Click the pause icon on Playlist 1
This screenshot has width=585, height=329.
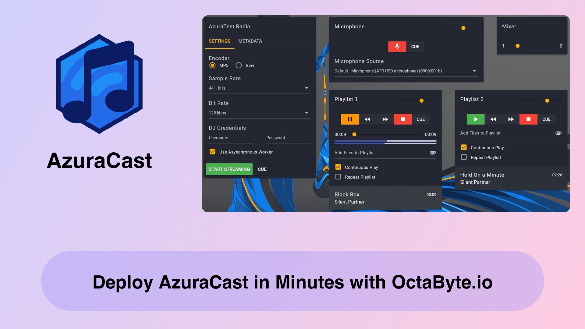(x=349, y=119)
